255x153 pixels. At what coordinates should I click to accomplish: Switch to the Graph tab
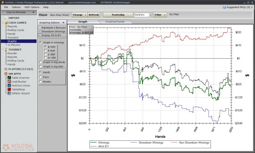[x=83, y=21]
